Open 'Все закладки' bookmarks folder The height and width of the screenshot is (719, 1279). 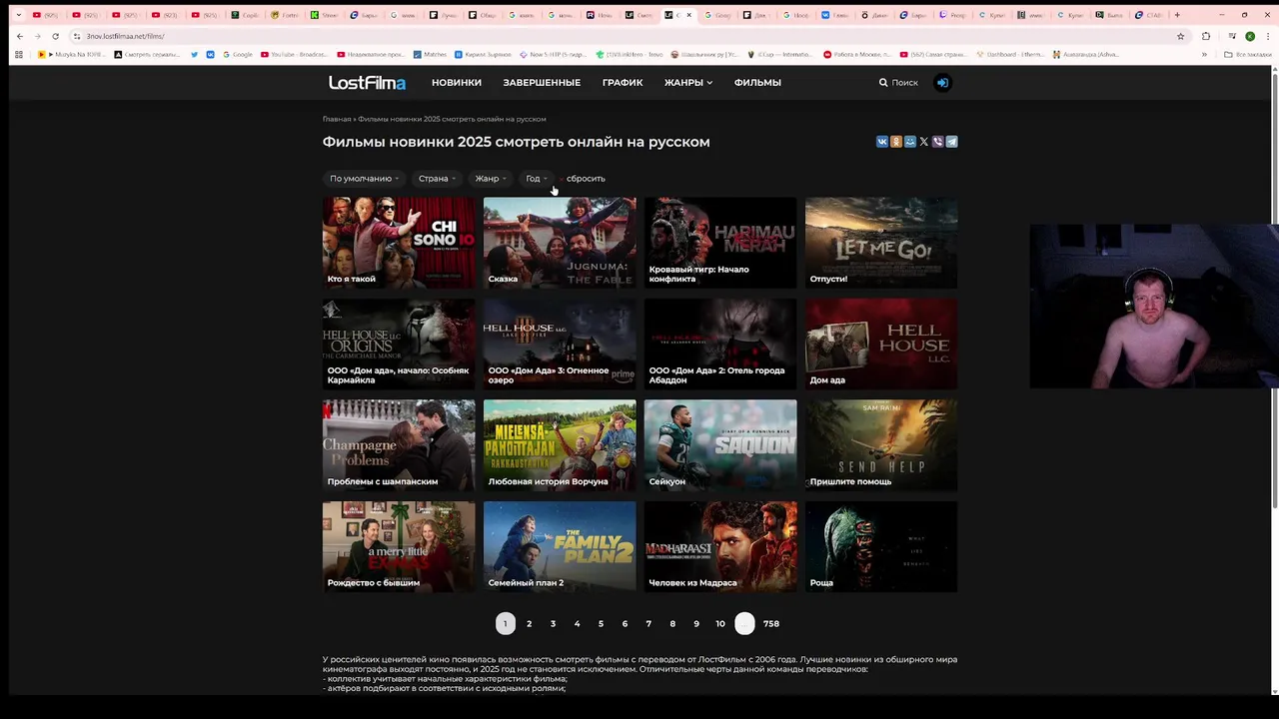pyautogui.click(x=1249, y=54)
